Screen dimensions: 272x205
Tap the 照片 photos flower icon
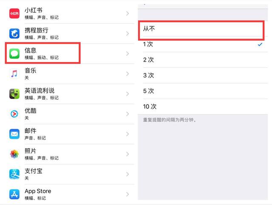click(14, 154)
